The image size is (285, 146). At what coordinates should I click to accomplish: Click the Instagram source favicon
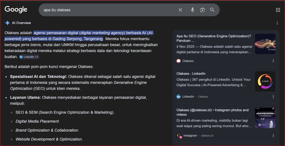(179, 135)
